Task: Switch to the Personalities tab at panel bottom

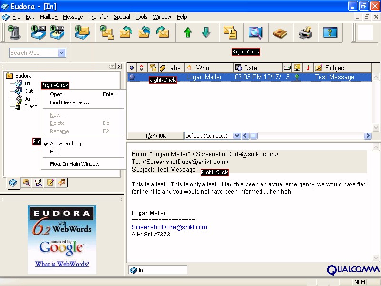Action: 62,183
